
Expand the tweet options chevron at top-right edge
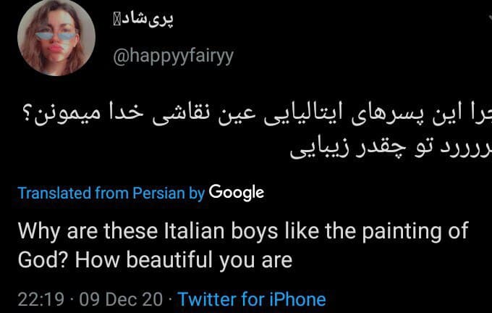(x=489, y=20)
